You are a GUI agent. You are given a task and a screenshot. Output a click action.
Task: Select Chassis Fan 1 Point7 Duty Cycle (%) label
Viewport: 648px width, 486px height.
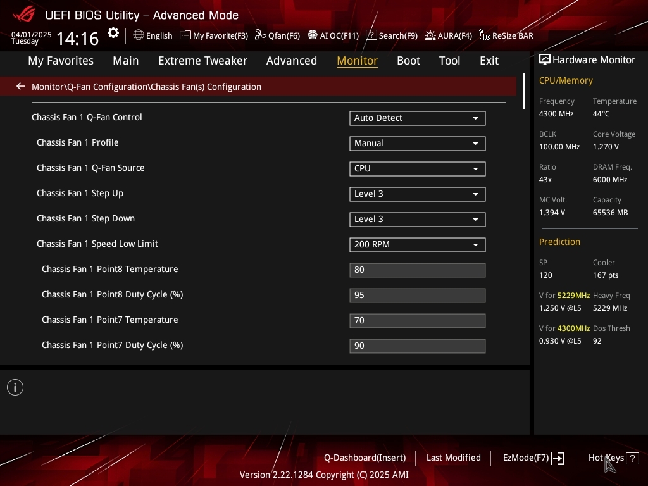pos(113,345)
